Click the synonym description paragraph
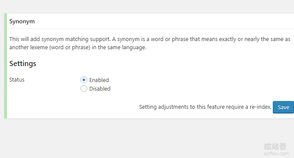294x158 pixels. click(x=150, y=43)
